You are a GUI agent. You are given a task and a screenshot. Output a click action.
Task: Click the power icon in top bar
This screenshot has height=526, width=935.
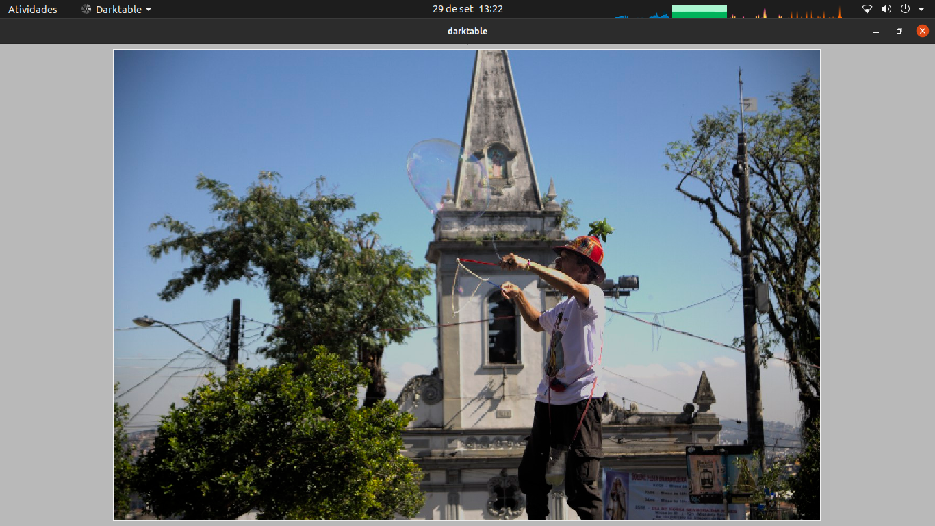tap(905, 9)
